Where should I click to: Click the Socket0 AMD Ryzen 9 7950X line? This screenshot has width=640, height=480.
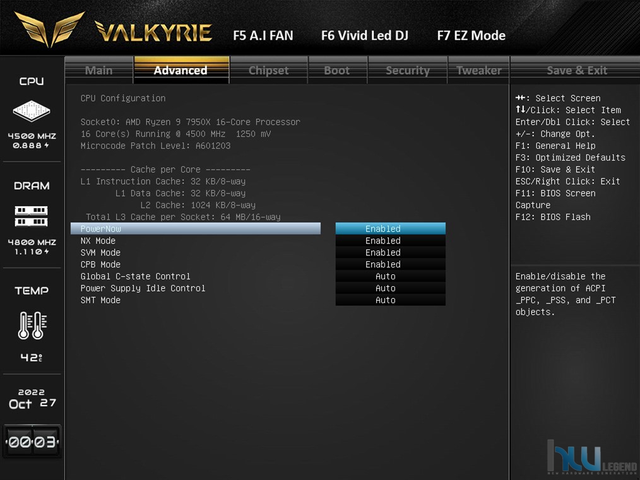pos(190,122)
